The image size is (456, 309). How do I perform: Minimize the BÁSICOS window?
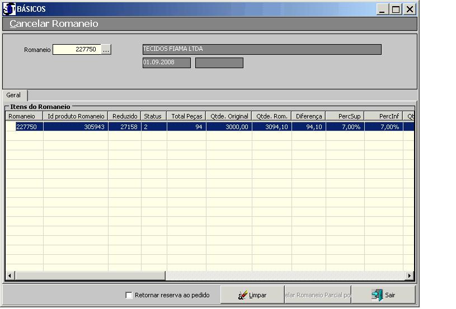[383, 9]
